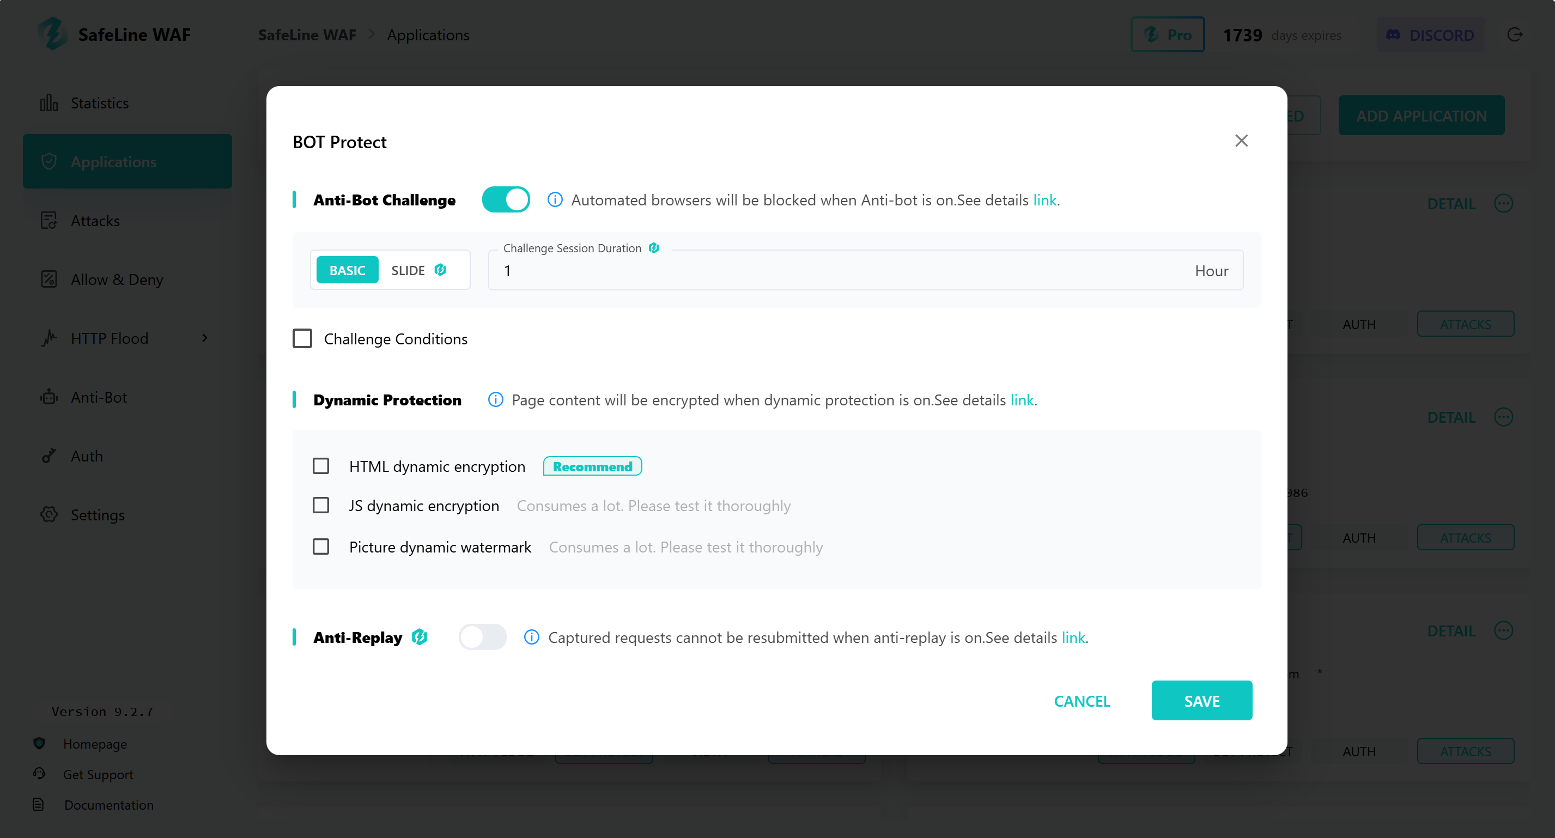
Task: Click the SAVE button
Action: click(x=1201, y=700)
